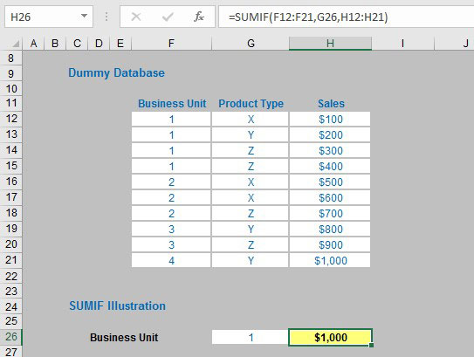Open the Name Box dropdown arrow
The height and width of the screenshot is (357, 474).
(85, 16)
